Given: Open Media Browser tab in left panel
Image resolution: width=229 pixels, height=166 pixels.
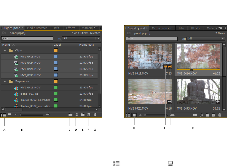Looking at the screenshot, I should tap(37, 28).
